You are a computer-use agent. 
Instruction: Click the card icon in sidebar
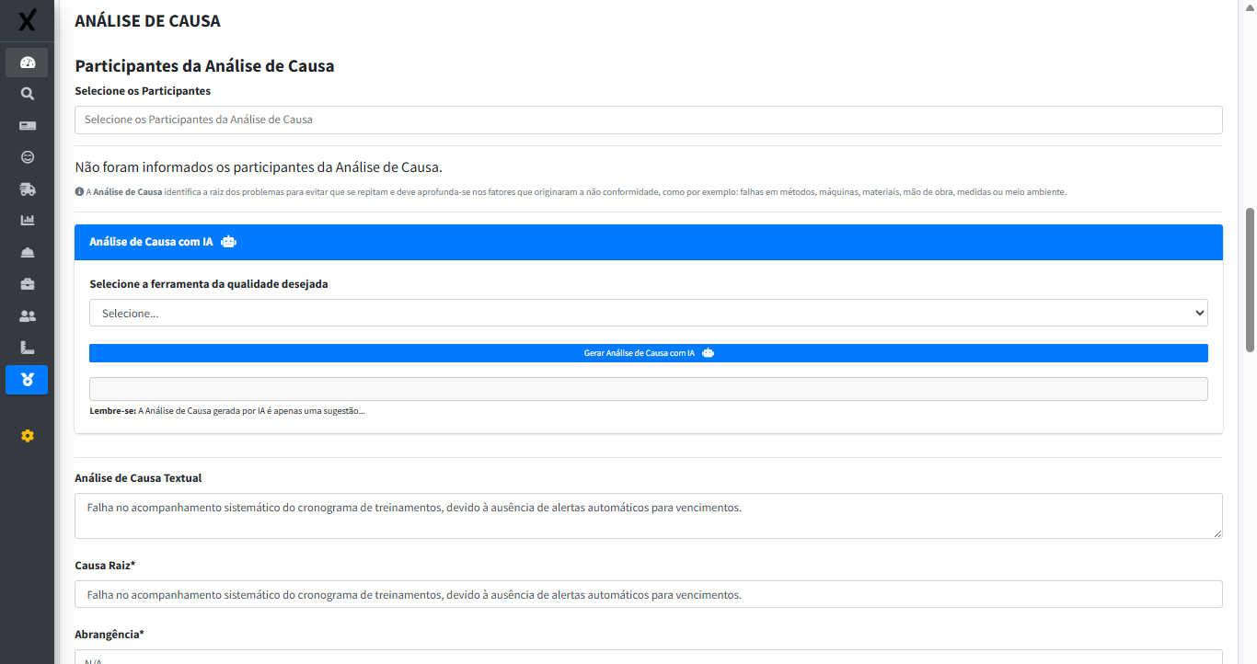(27, 126)
